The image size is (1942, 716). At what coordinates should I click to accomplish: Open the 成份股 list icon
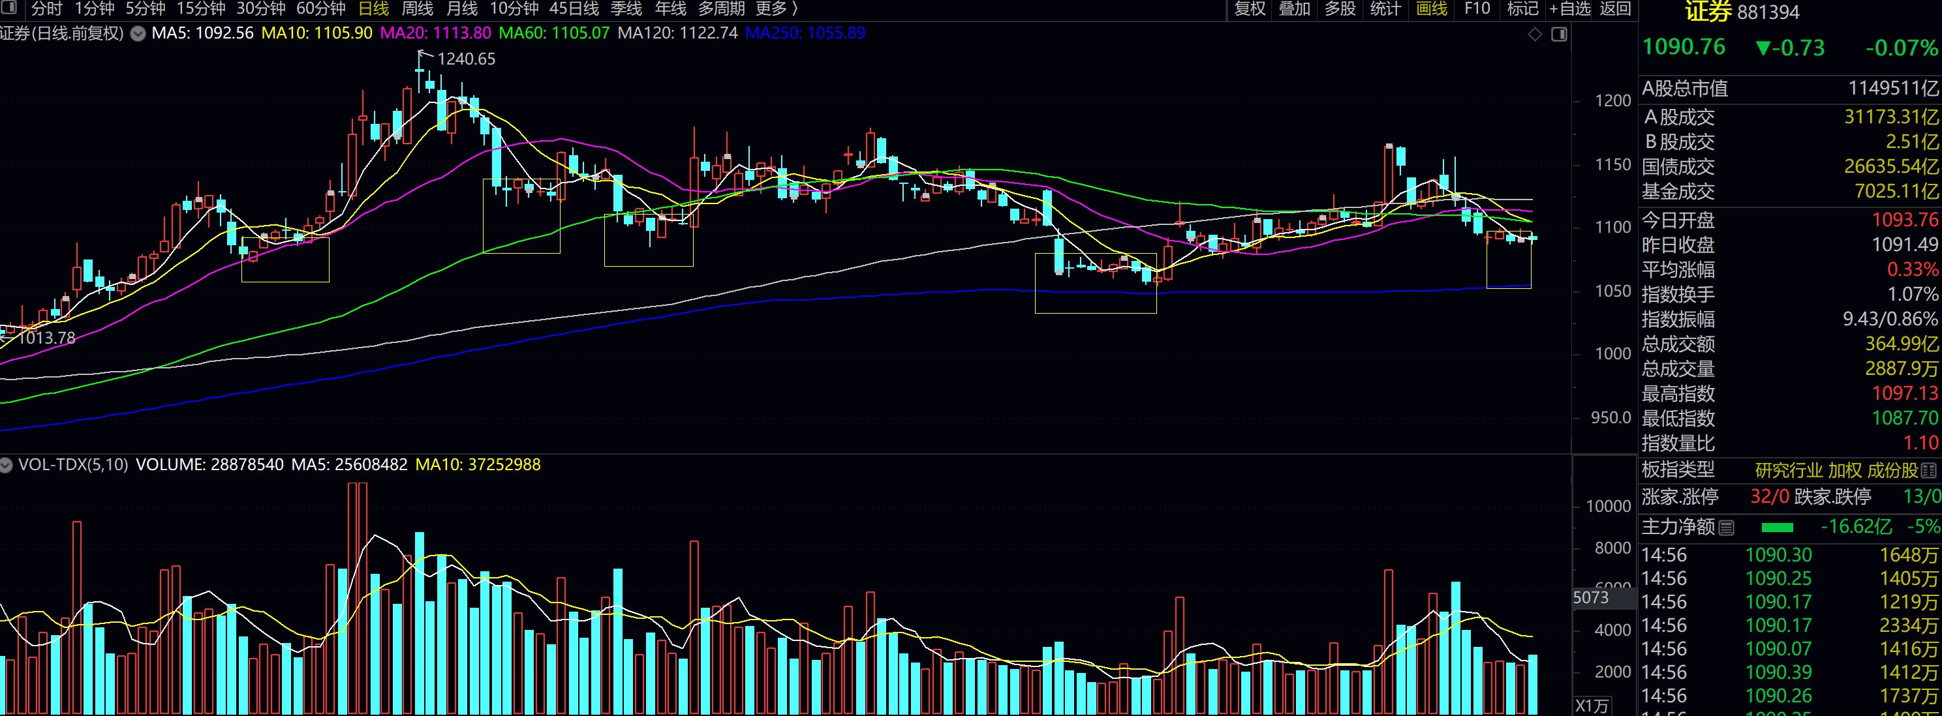click(x=1928, y=471)
